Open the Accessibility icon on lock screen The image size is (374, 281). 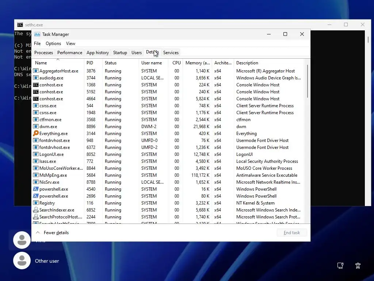358,266
